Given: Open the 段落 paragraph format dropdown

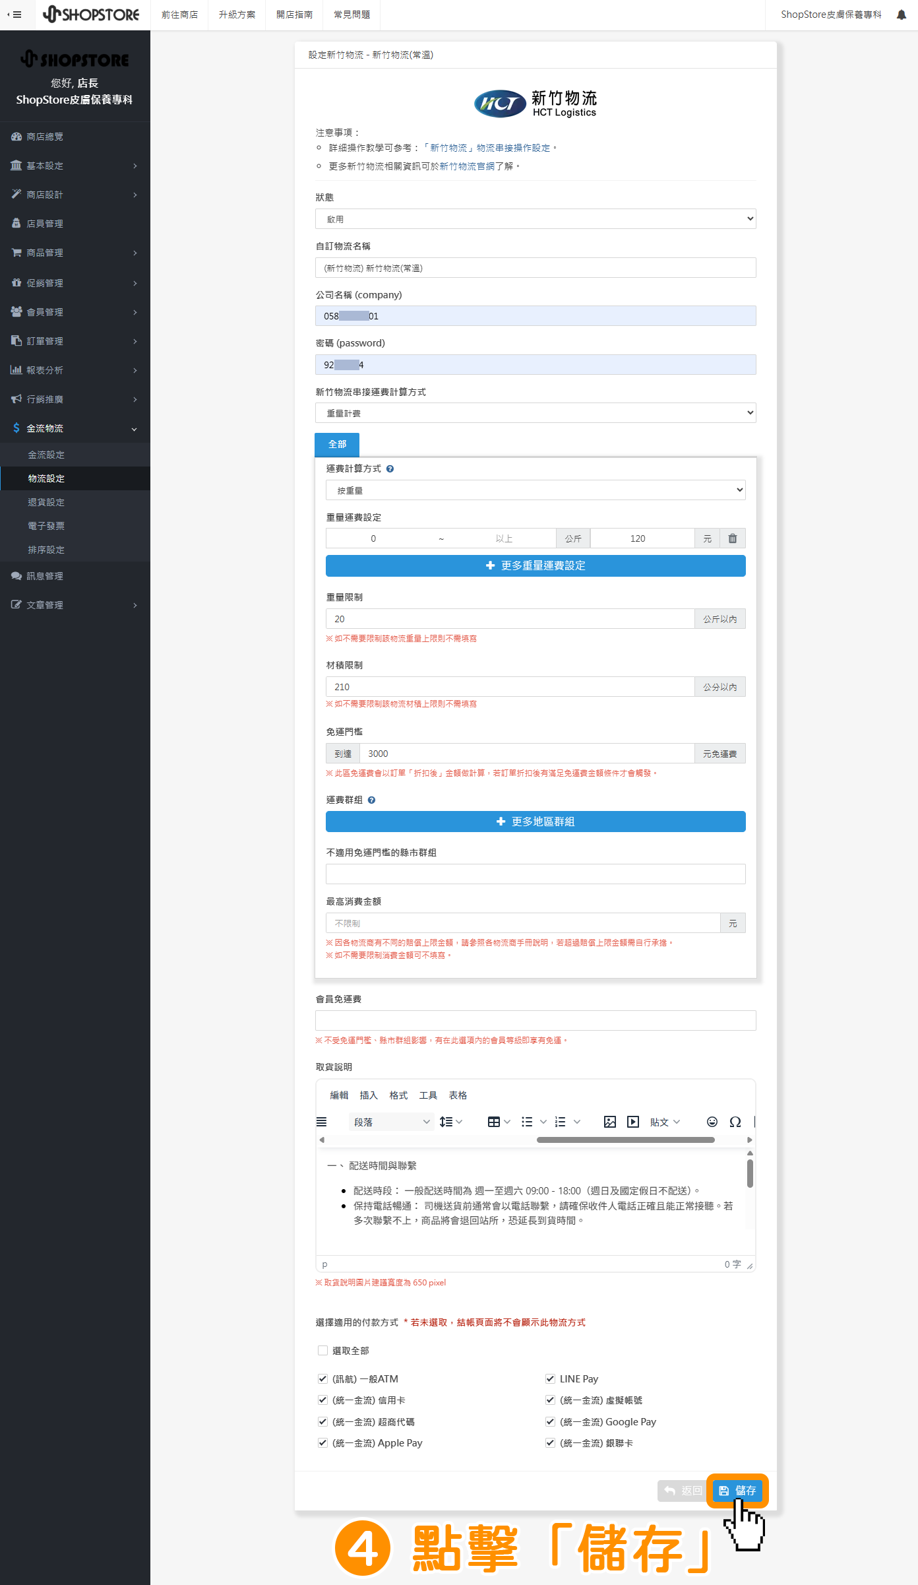Looking at the screenshot, I should coord(391,1122).
